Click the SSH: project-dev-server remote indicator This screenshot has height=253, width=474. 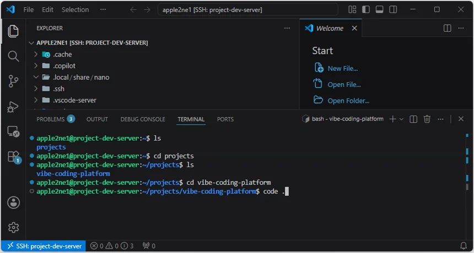click(44, 246)
